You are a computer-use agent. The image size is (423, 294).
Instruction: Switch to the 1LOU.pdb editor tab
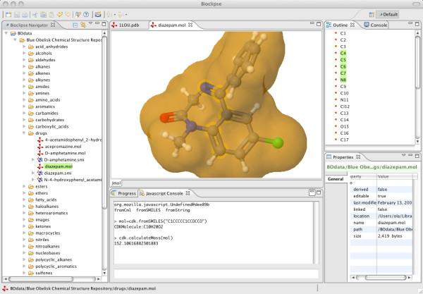[x=130, y=25]
